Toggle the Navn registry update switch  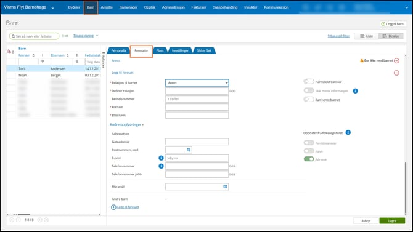tap(309, 151)
